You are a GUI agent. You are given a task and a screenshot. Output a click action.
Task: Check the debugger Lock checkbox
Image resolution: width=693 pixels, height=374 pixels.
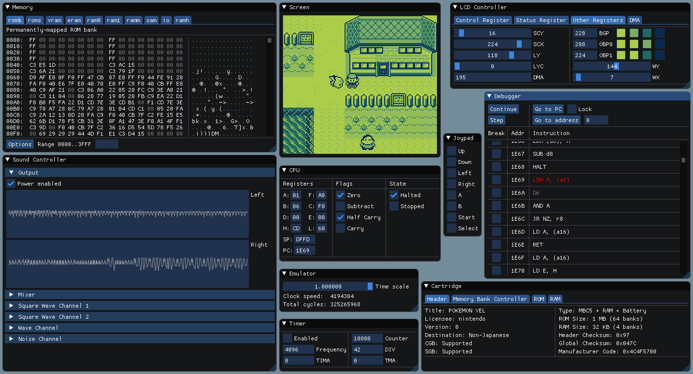[572, 109]
